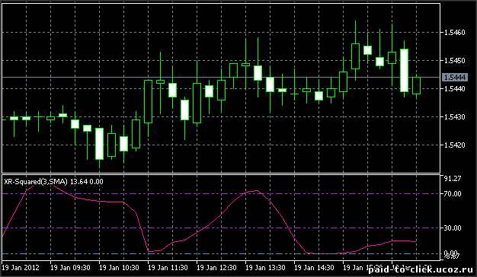Viewport: 477px width, 277px height.
Task: Select the 91.27 indicator maximum label
Action: coord(453,179)
